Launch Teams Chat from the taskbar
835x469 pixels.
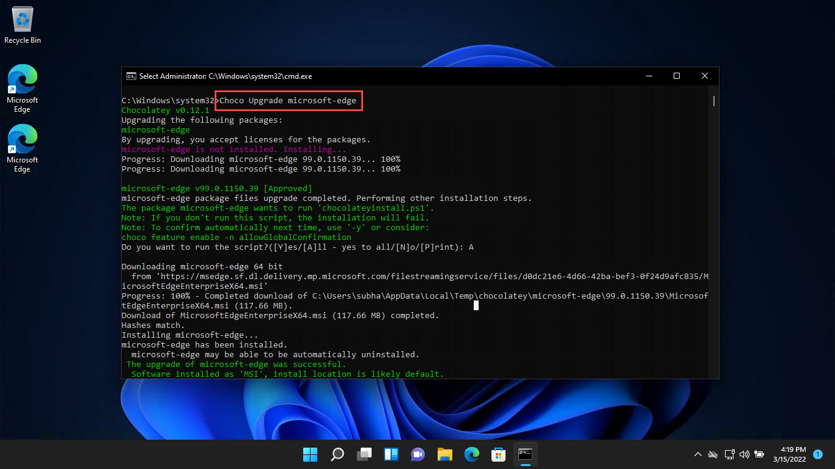coord(418,454)
